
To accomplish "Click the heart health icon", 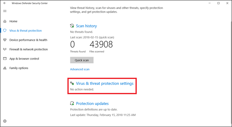I will 5,40.
